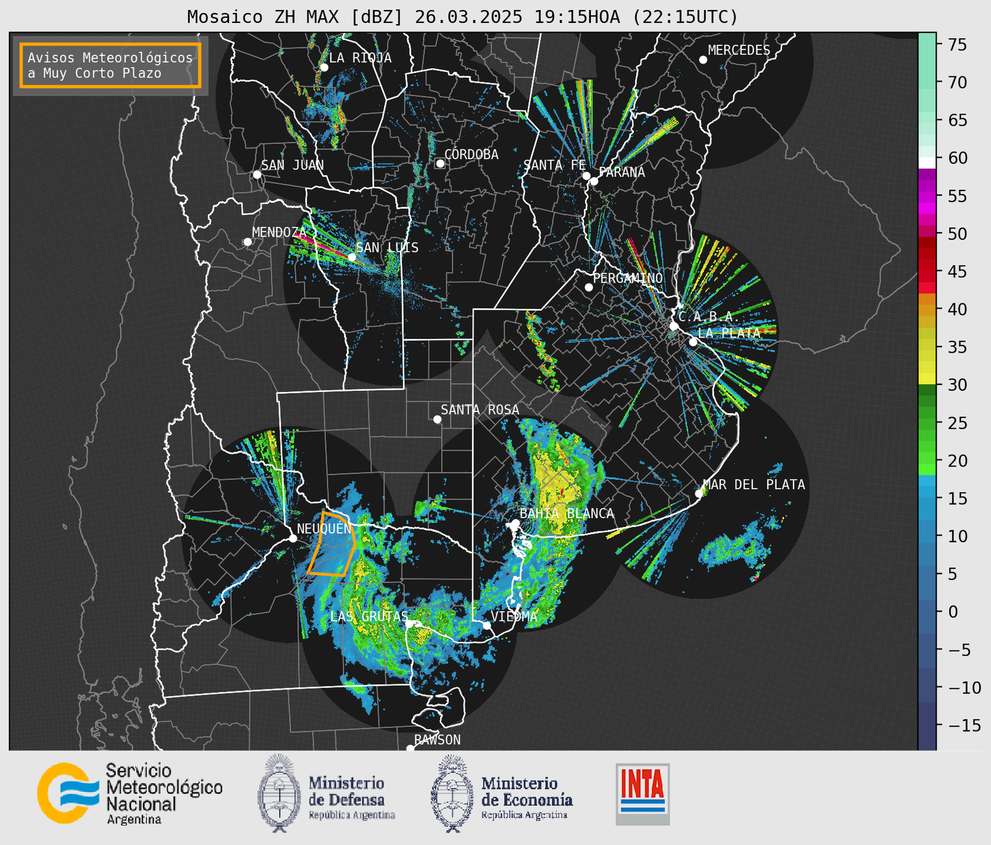
Task: Click the red INTA logo
Action: tap(643, 794)
